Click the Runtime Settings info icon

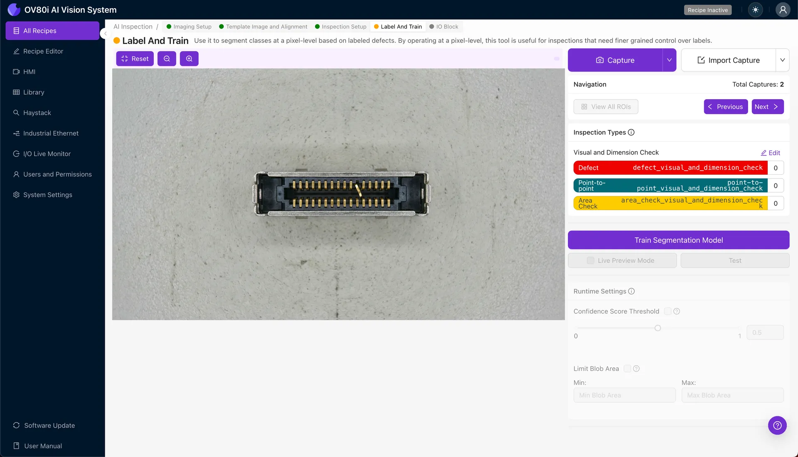pyautogui.click(x=631, y=291)
